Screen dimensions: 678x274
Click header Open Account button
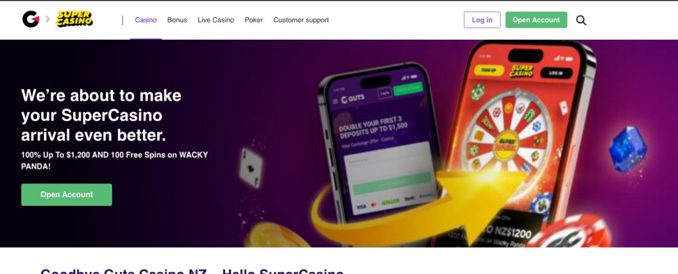click(x=536, y=20)
